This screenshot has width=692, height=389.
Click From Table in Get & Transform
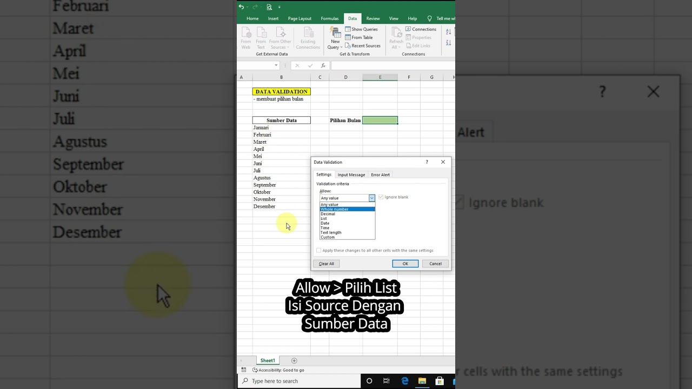(359, 37)
